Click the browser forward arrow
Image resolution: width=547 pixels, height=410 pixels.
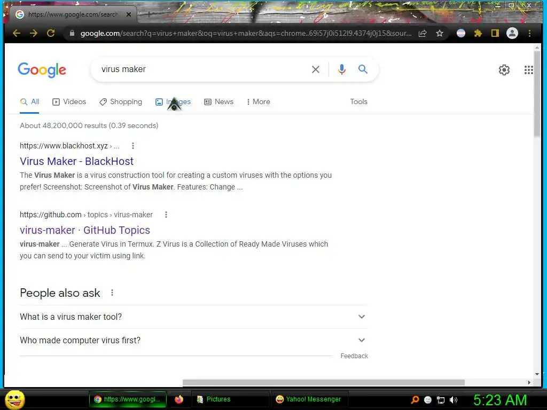point(34,33)
